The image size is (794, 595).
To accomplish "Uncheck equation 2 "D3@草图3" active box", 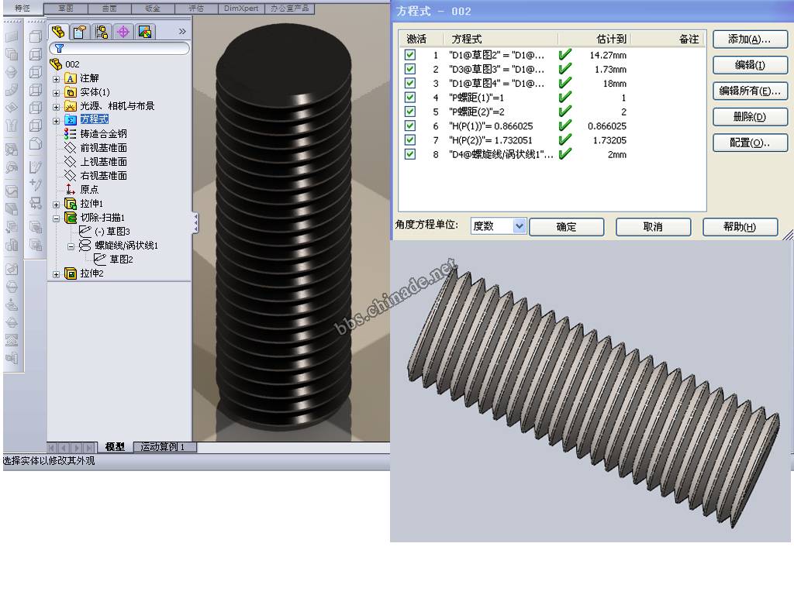I will coord(410,69).
